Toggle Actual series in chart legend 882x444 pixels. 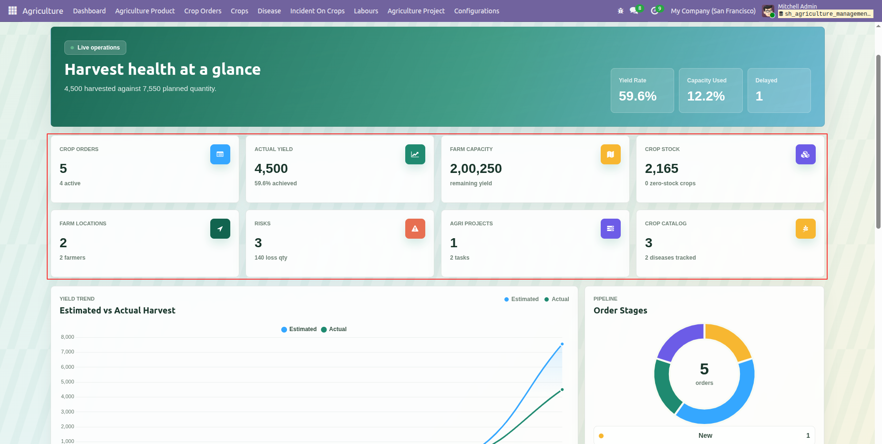coord(334,329)
